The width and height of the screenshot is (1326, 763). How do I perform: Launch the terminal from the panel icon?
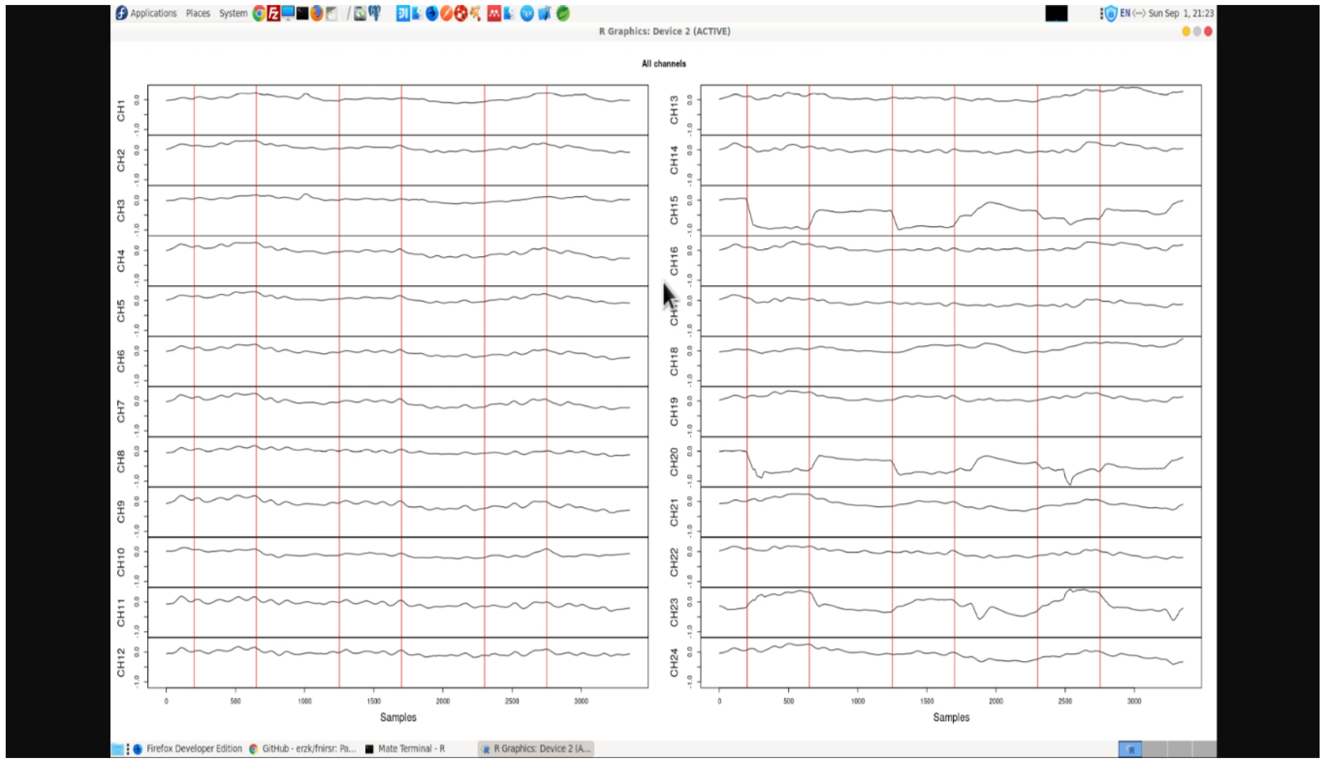tap(302, 14)
